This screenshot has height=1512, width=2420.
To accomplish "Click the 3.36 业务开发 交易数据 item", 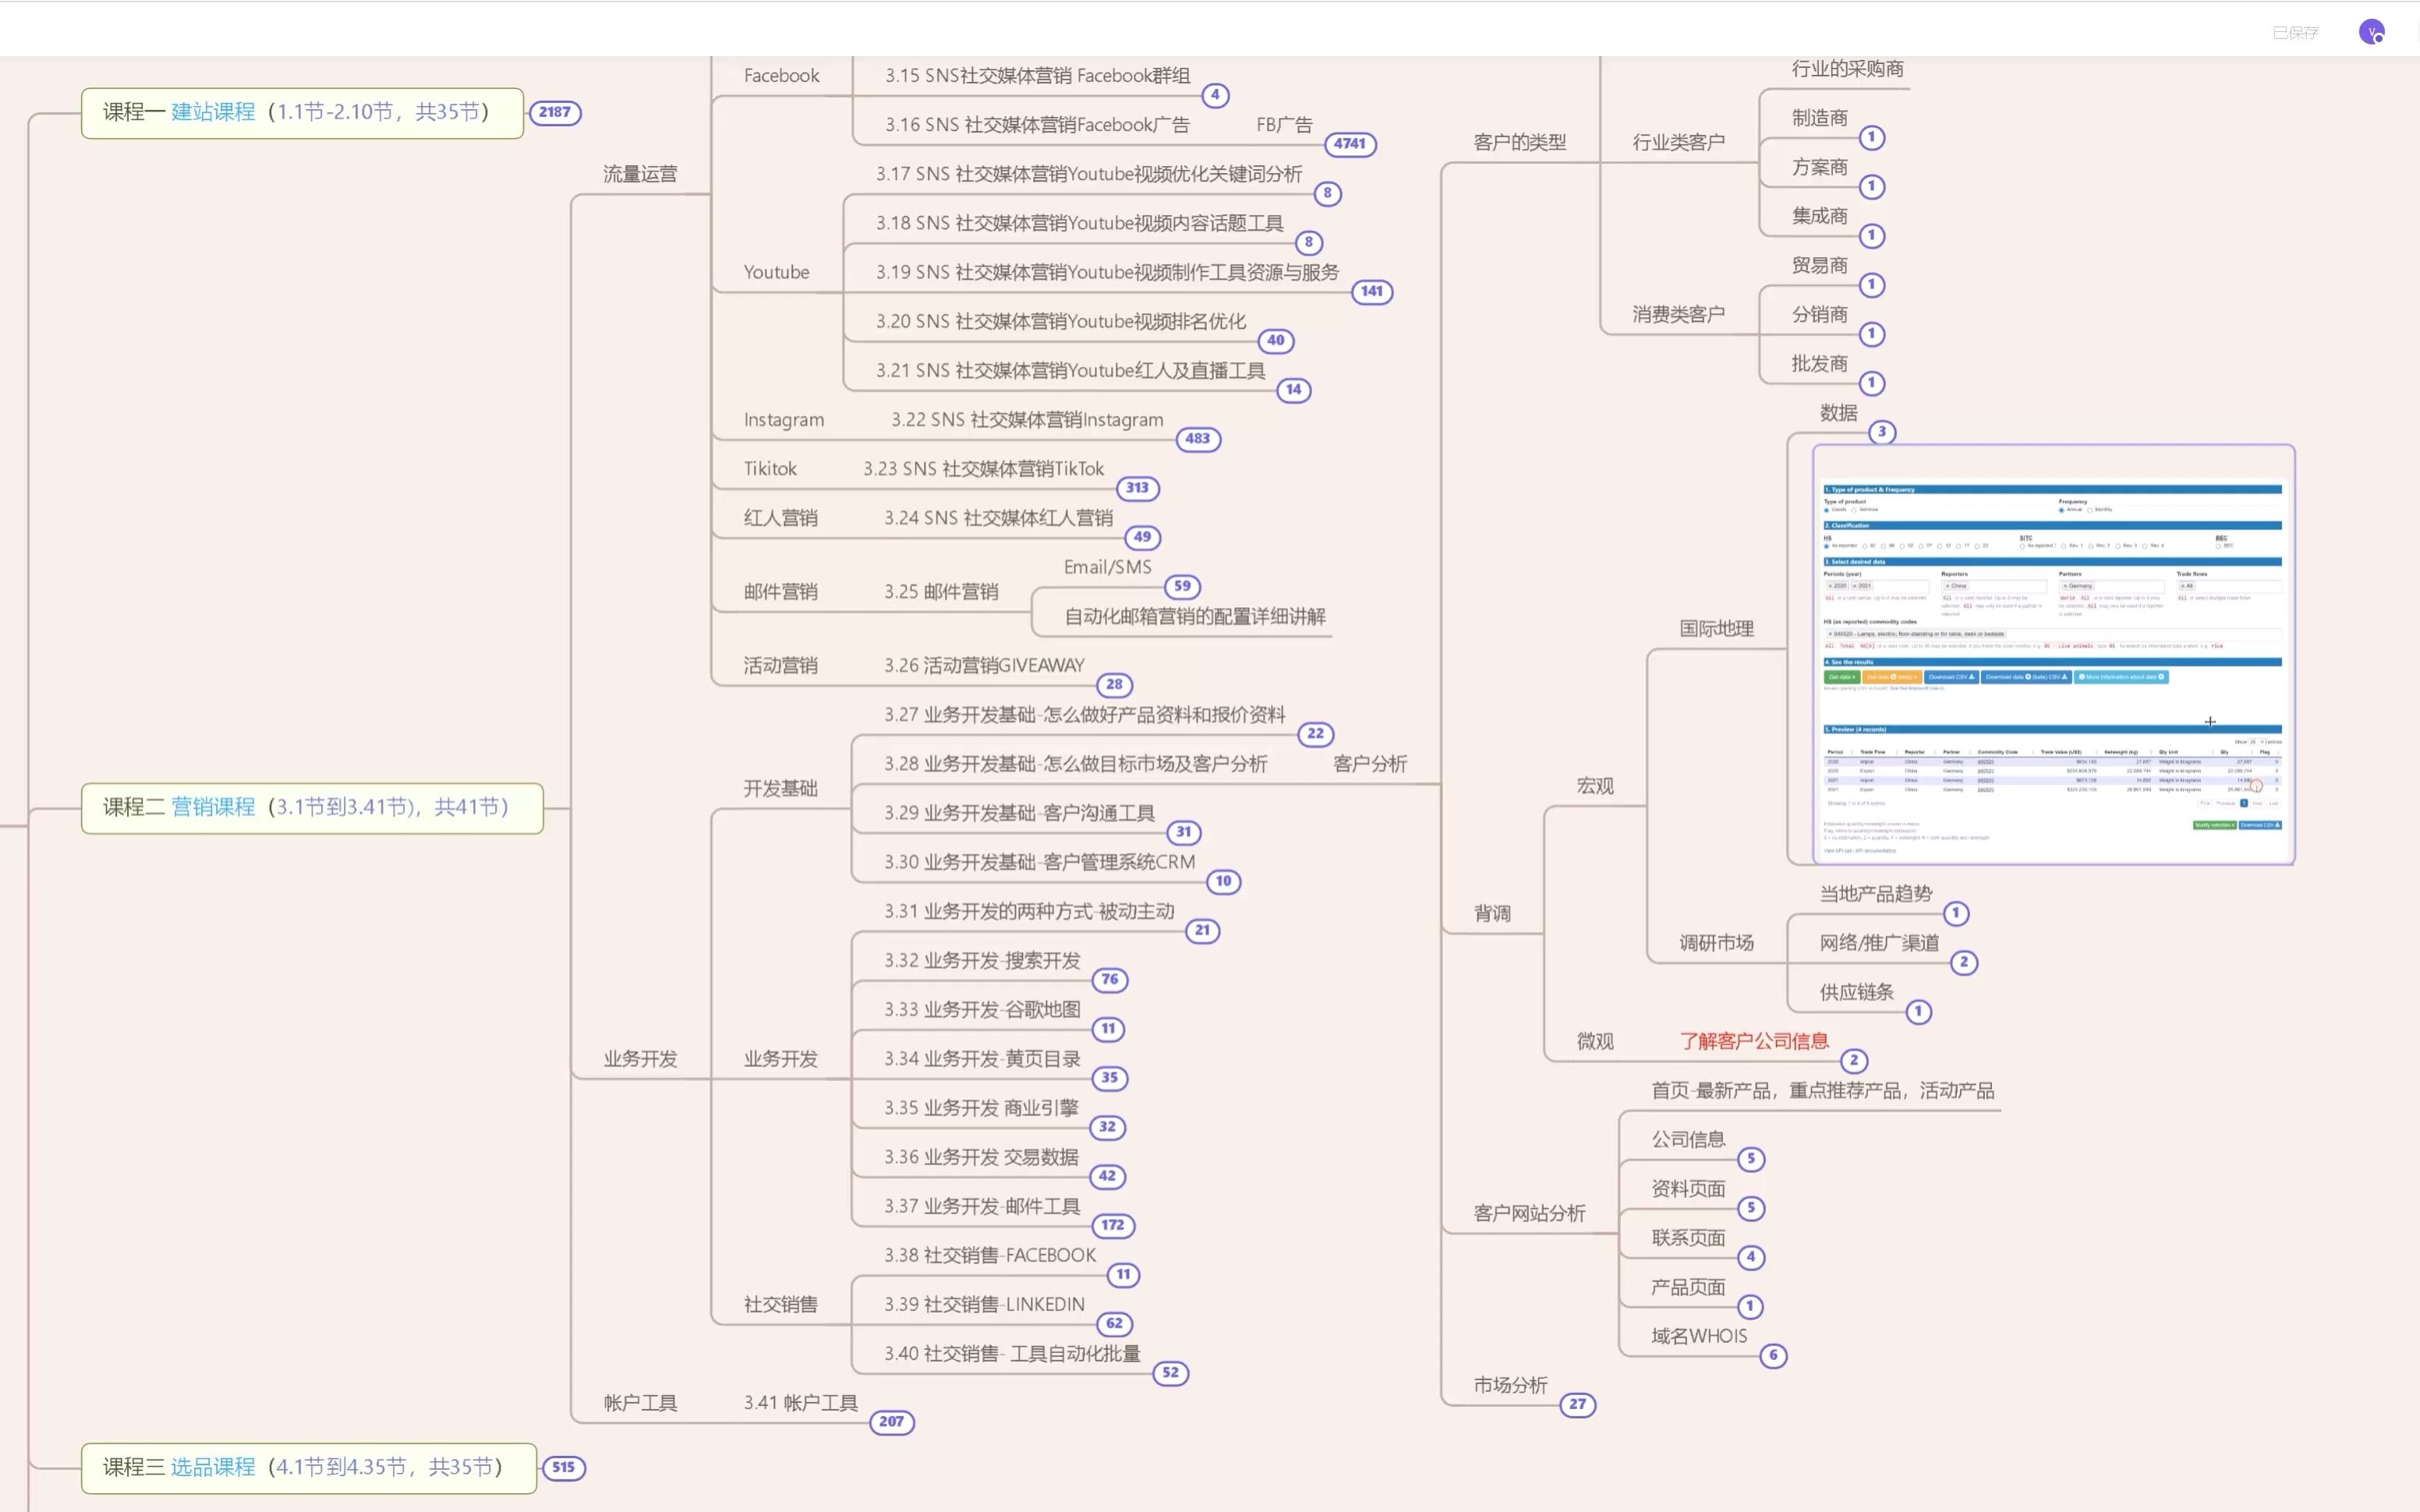I will coord(981,1157).
